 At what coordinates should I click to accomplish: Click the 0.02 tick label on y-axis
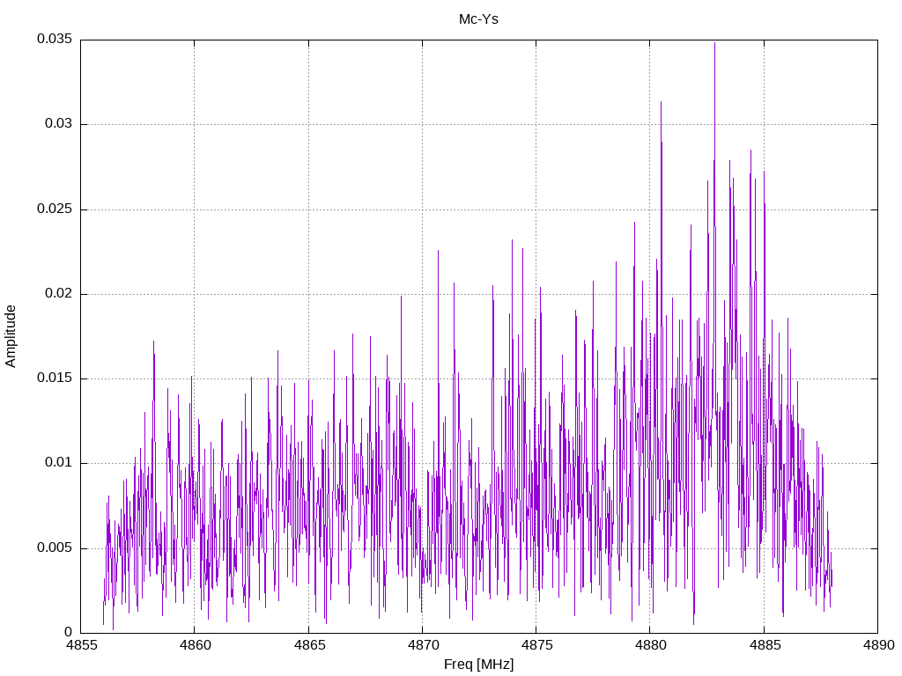pyautogui.click(x=59, y=294)
